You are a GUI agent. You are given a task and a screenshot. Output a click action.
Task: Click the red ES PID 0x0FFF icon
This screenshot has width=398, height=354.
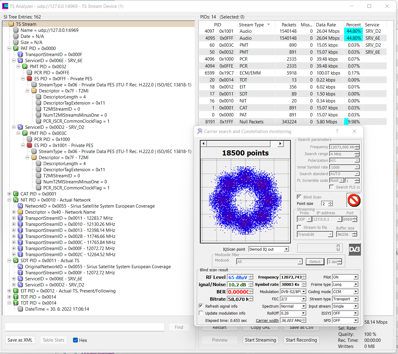click(29, 79)
